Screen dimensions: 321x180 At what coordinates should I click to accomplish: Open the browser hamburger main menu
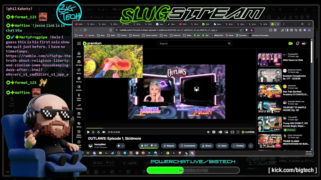[309, 30]
